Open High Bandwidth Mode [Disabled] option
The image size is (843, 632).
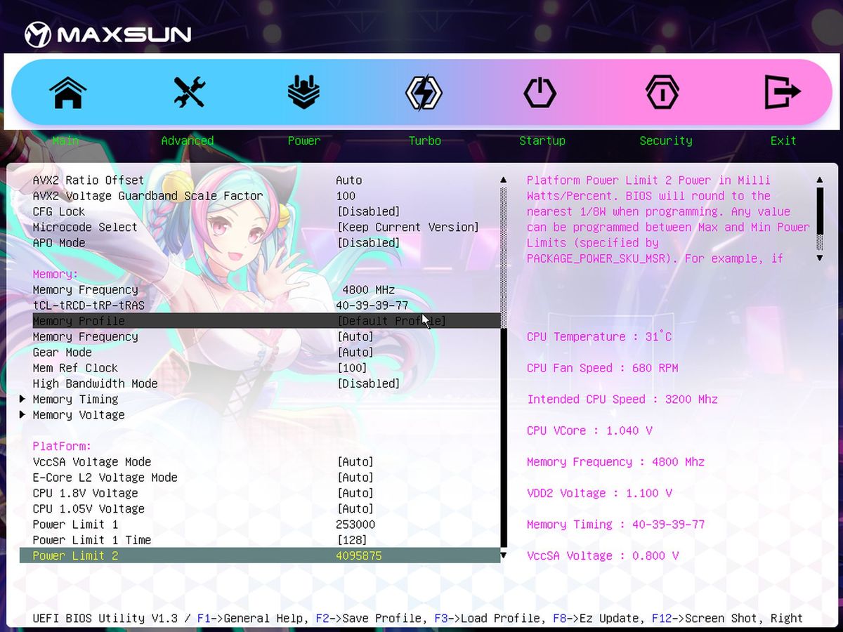(x=368, y=383)
